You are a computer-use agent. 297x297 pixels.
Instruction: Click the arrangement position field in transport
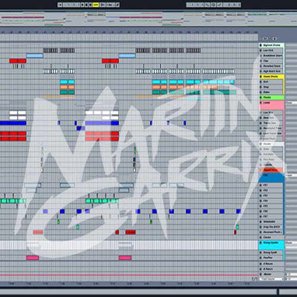(71, 5)
